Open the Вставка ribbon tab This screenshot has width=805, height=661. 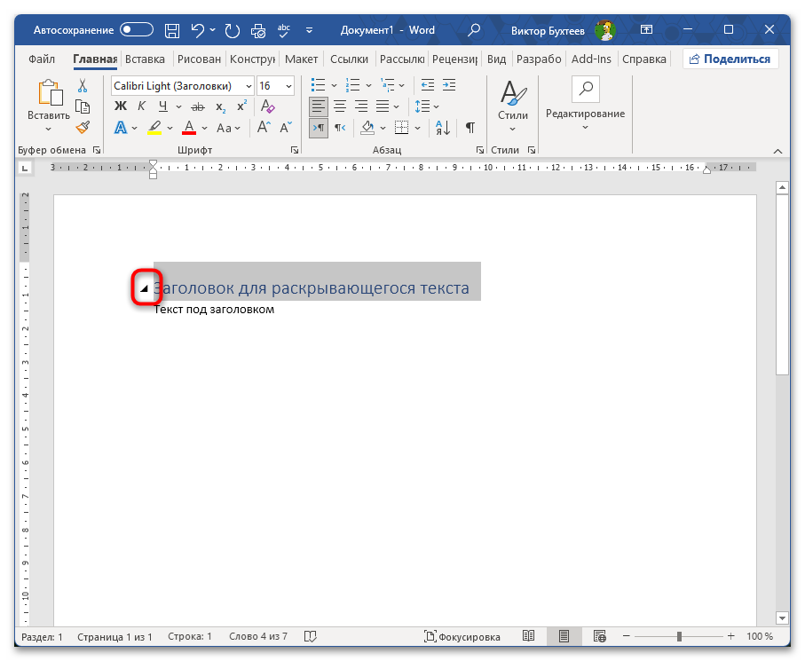point(145,59)
